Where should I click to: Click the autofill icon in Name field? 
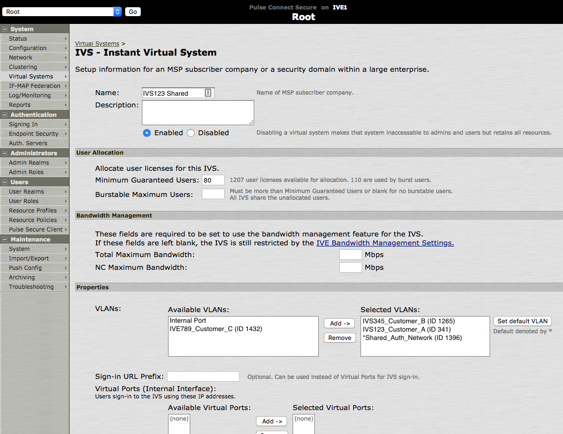(x=208, y=93)
